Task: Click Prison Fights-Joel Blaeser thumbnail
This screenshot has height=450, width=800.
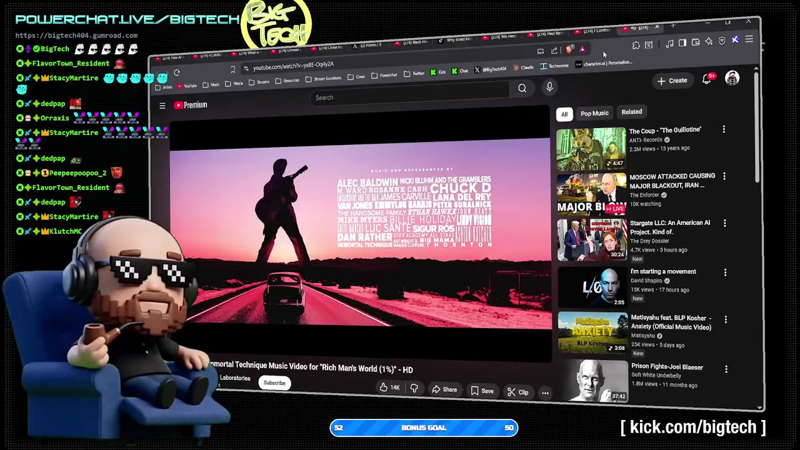Action: (594, 380)
